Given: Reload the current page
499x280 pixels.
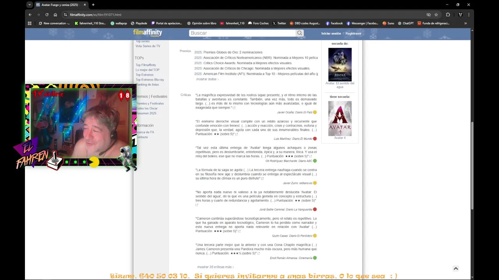Looking at the screenshot, I should tap(47, 15).
